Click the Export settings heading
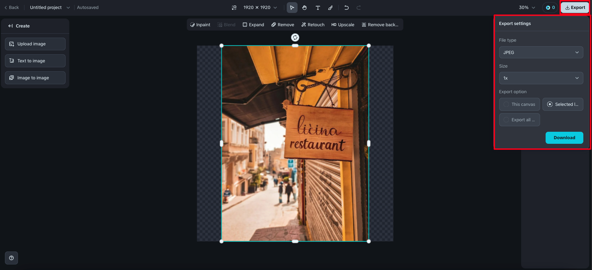592x270 pixels. [x=515, y=23]
